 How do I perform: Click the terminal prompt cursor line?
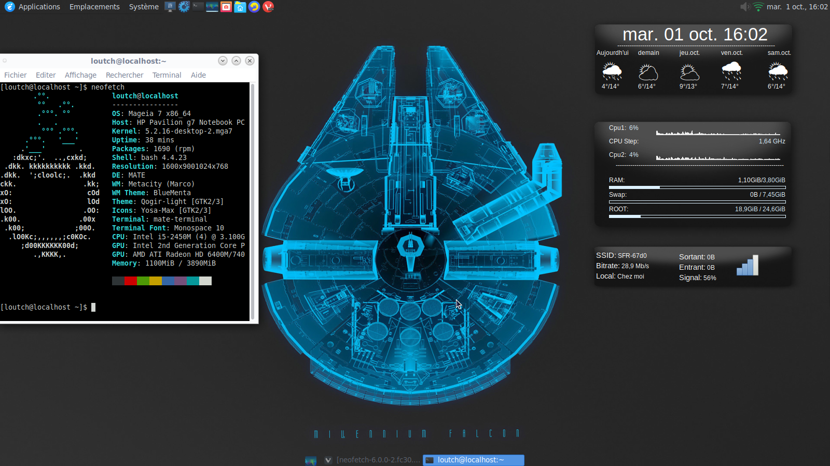48,307
